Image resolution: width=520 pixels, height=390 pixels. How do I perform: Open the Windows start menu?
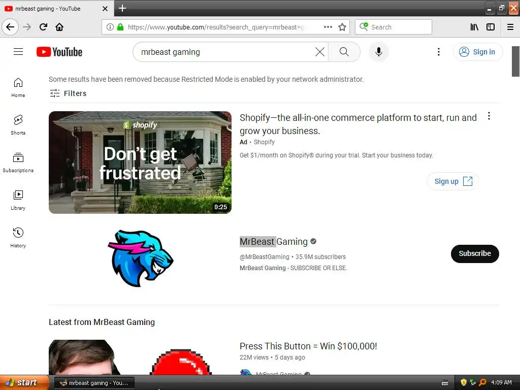24,383
